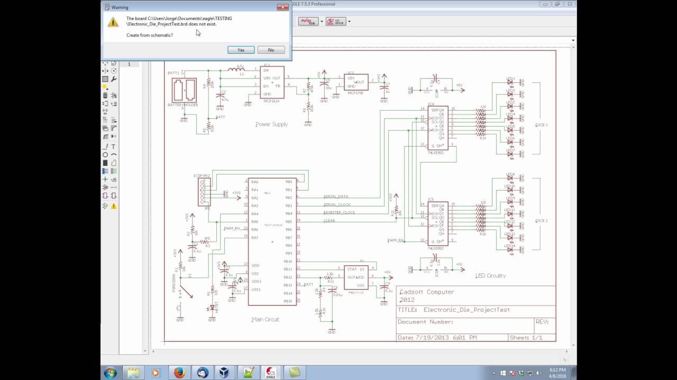677x380 pixels.
Task: Expand the LTspice dropdown arrow
Action: click(x=349, y=22)
